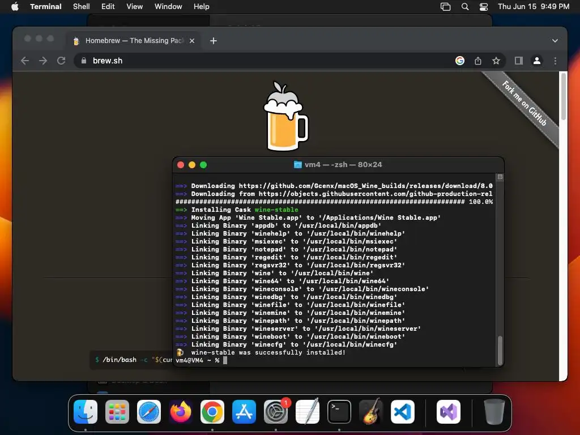
Task: Expand the tab search dropdown in Chrome
Action: 555,41
